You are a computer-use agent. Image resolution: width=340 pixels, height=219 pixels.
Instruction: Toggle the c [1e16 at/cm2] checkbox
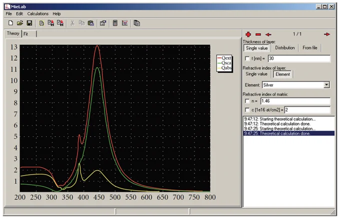(x=247, y=110)
